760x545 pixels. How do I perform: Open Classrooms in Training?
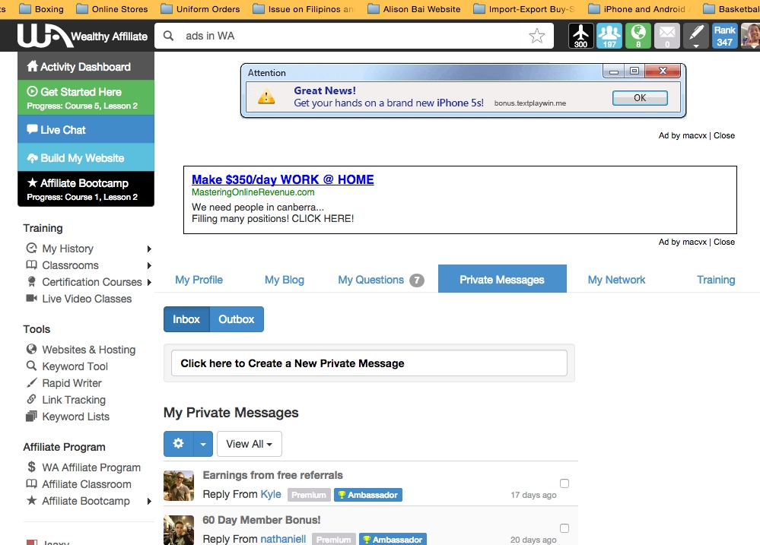tap(70, 265)
